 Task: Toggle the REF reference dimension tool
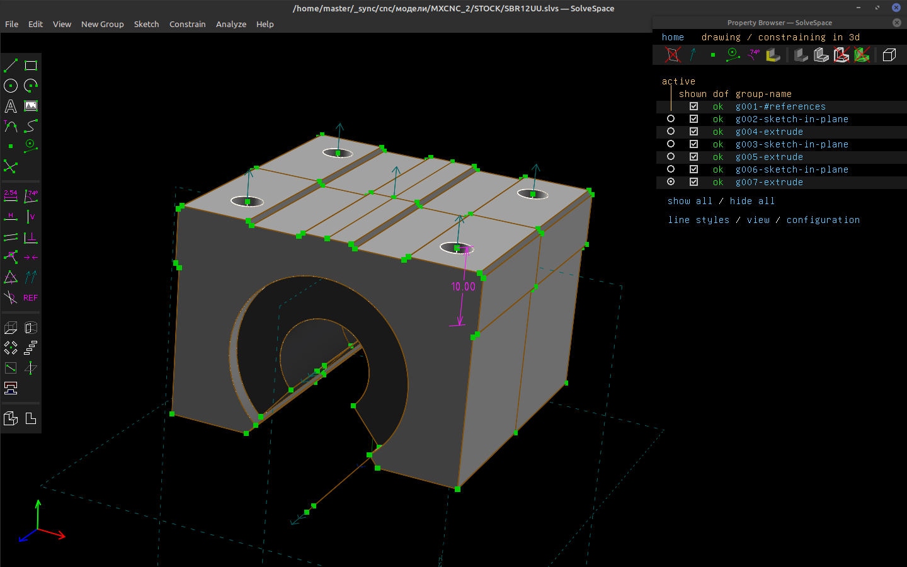pyautogui.click(x=31, y=297)
